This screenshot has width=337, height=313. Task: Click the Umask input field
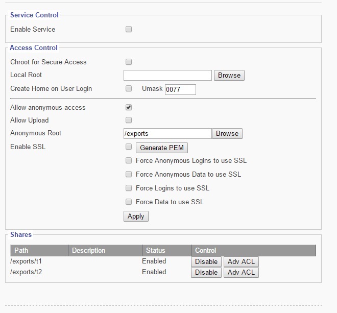180,89
